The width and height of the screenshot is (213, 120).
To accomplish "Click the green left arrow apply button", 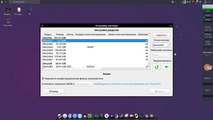I will [166, 67].
